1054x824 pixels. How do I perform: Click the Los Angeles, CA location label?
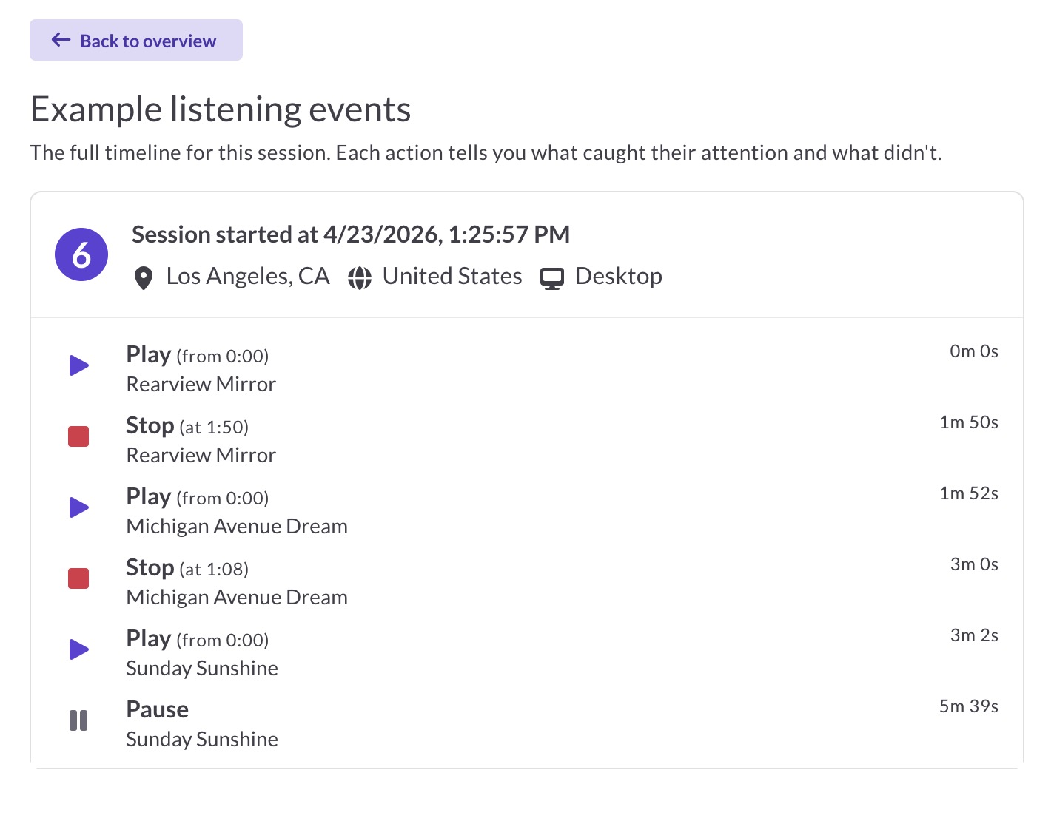click(247, 276)
